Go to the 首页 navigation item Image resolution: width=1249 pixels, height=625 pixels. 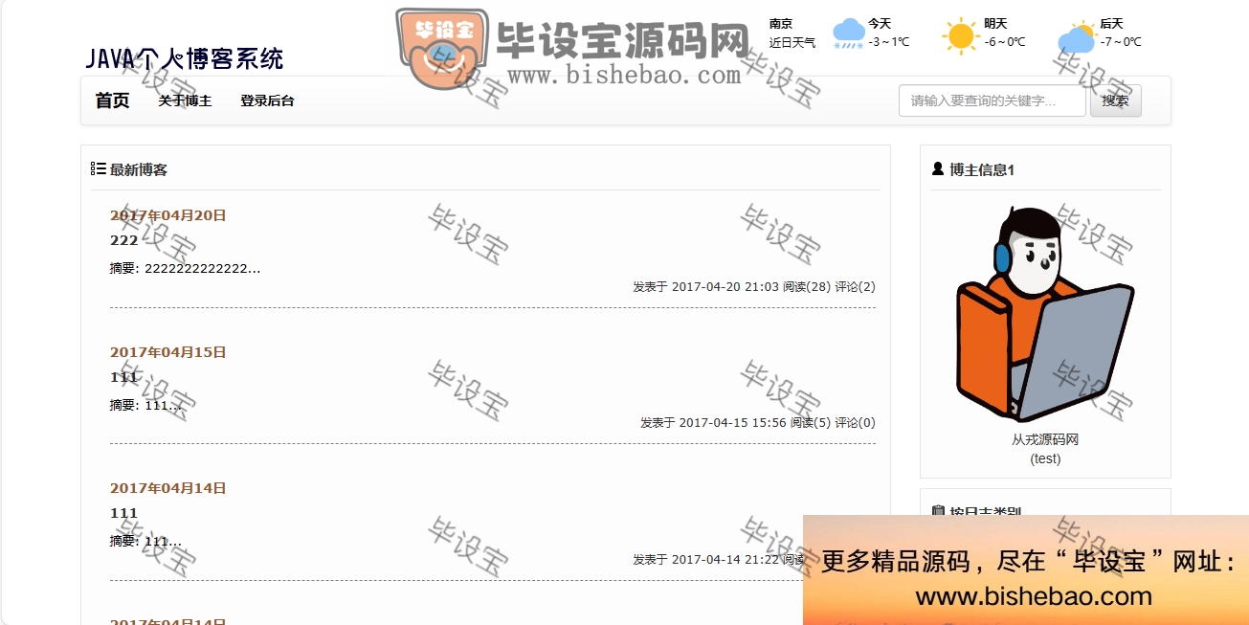pos(112,100)
